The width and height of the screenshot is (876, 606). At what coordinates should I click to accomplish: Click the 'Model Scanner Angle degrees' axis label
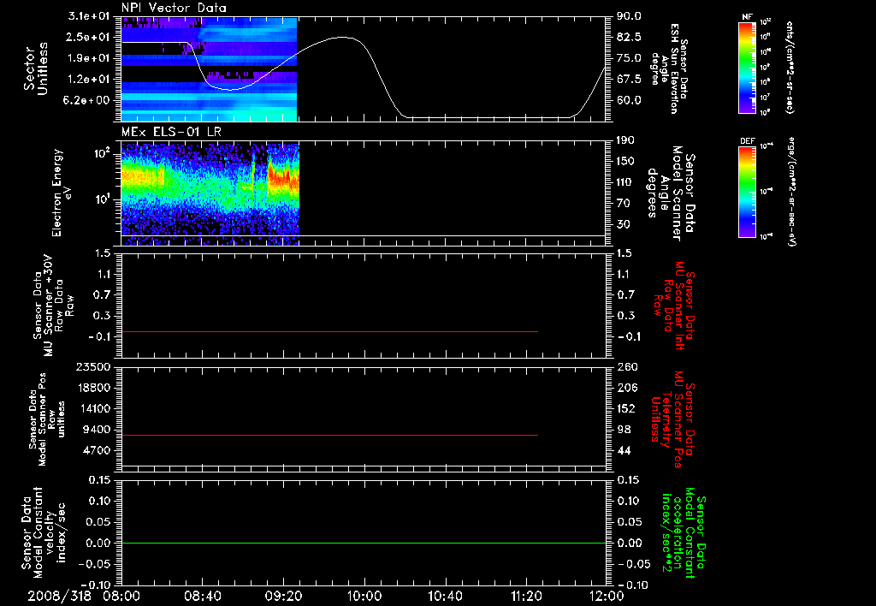coord(671,193)
